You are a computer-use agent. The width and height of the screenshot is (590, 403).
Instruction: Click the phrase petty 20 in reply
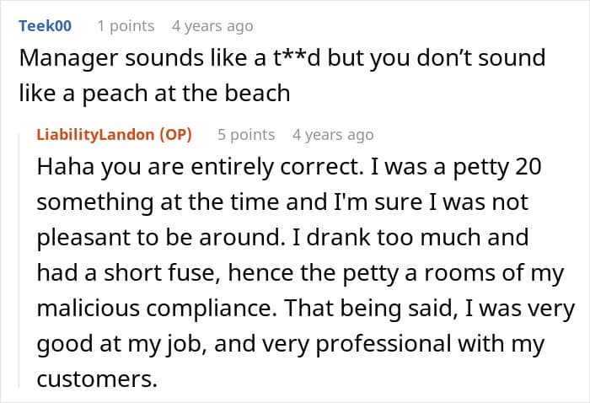(497, 167)
